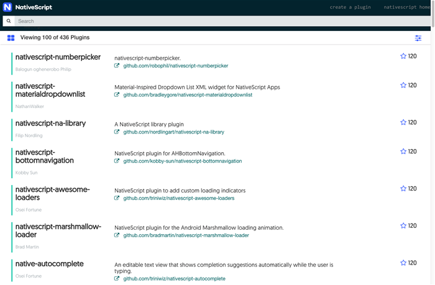Click external link icon for marshmallow-loader repo

tap(117, 235)
